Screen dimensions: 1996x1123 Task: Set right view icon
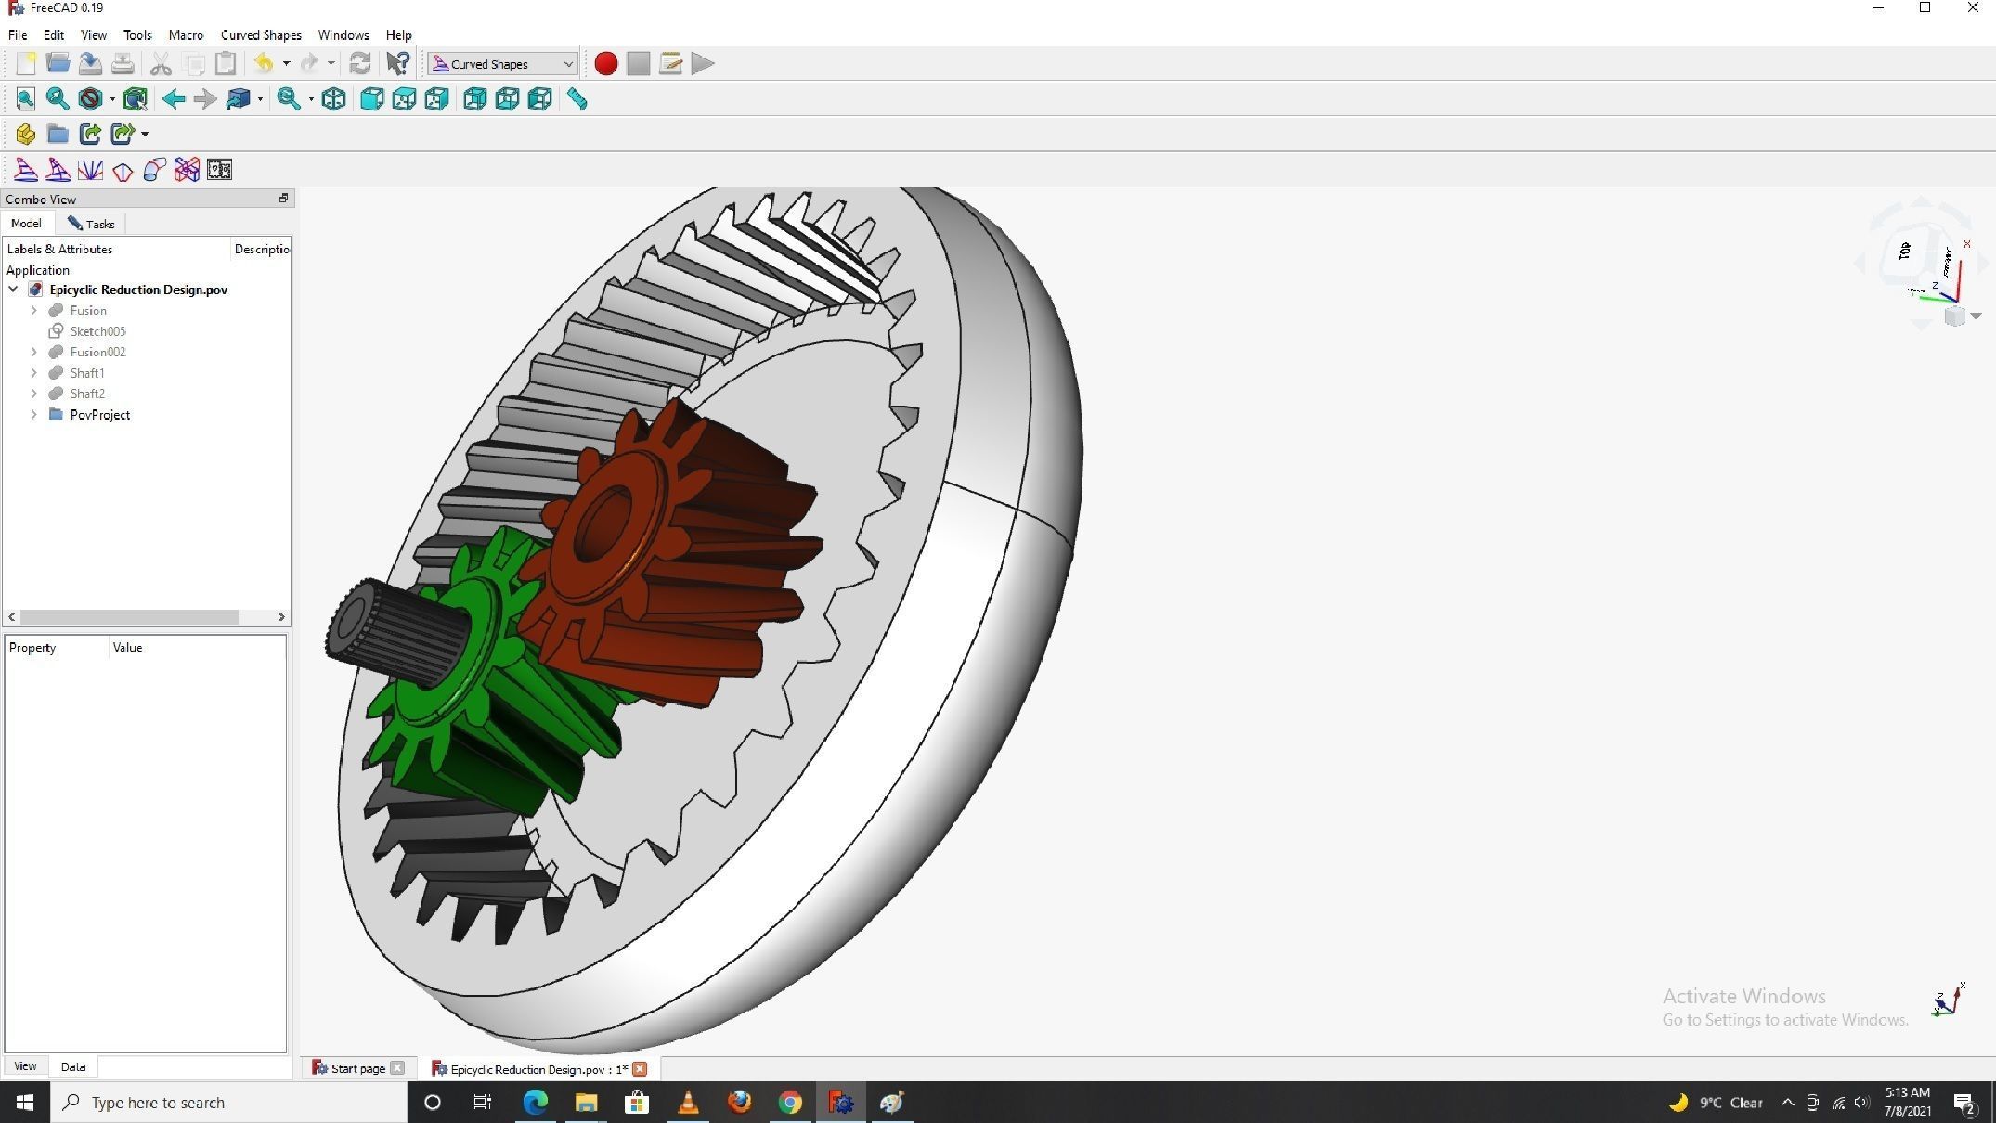click(436, 98)
